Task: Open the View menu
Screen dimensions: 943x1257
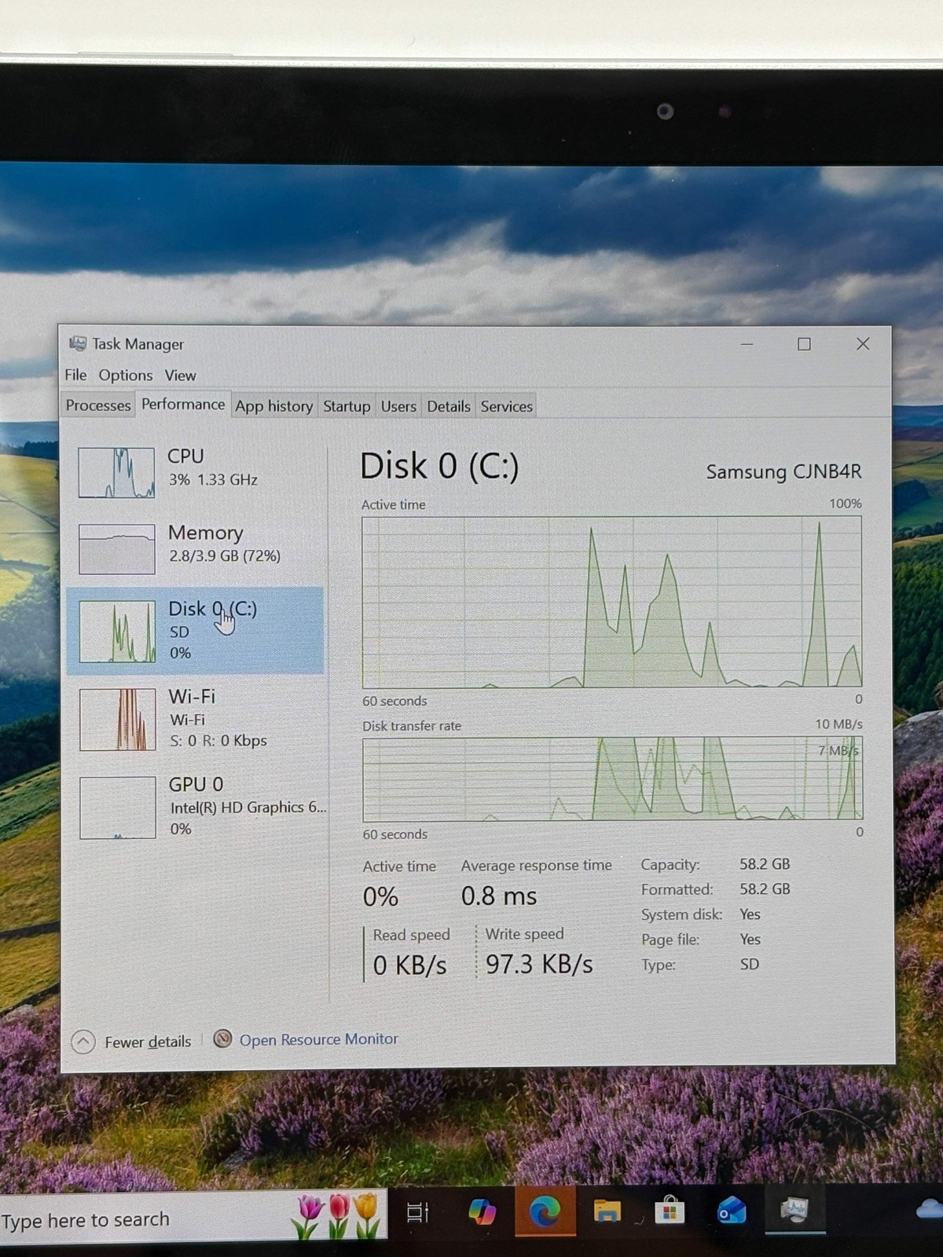Action: [x=180, y=375]
